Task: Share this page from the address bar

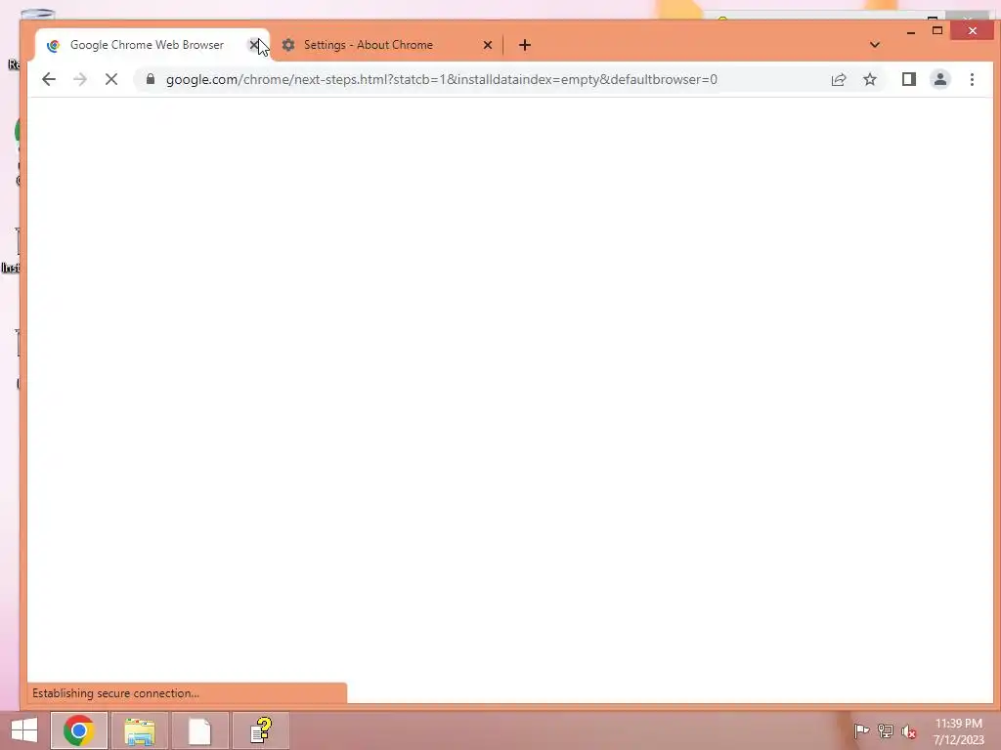Action: pyautogui.click(x=838, y=79)
